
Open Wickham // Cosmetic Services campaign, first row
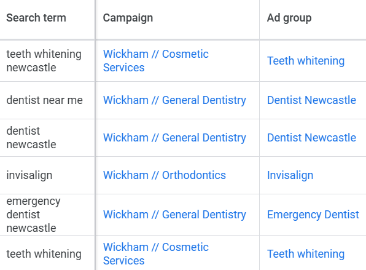point(156,61)
